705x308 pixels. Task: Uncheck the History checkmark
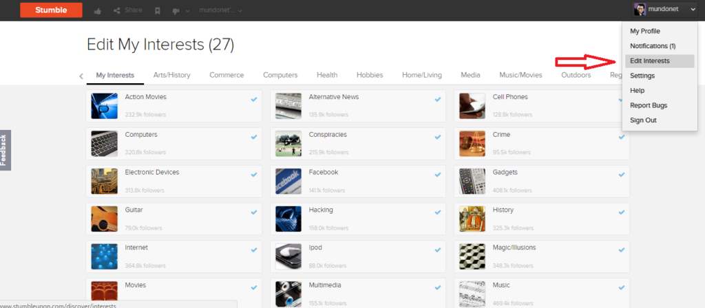pyautogui.click(x=622, y=212)
